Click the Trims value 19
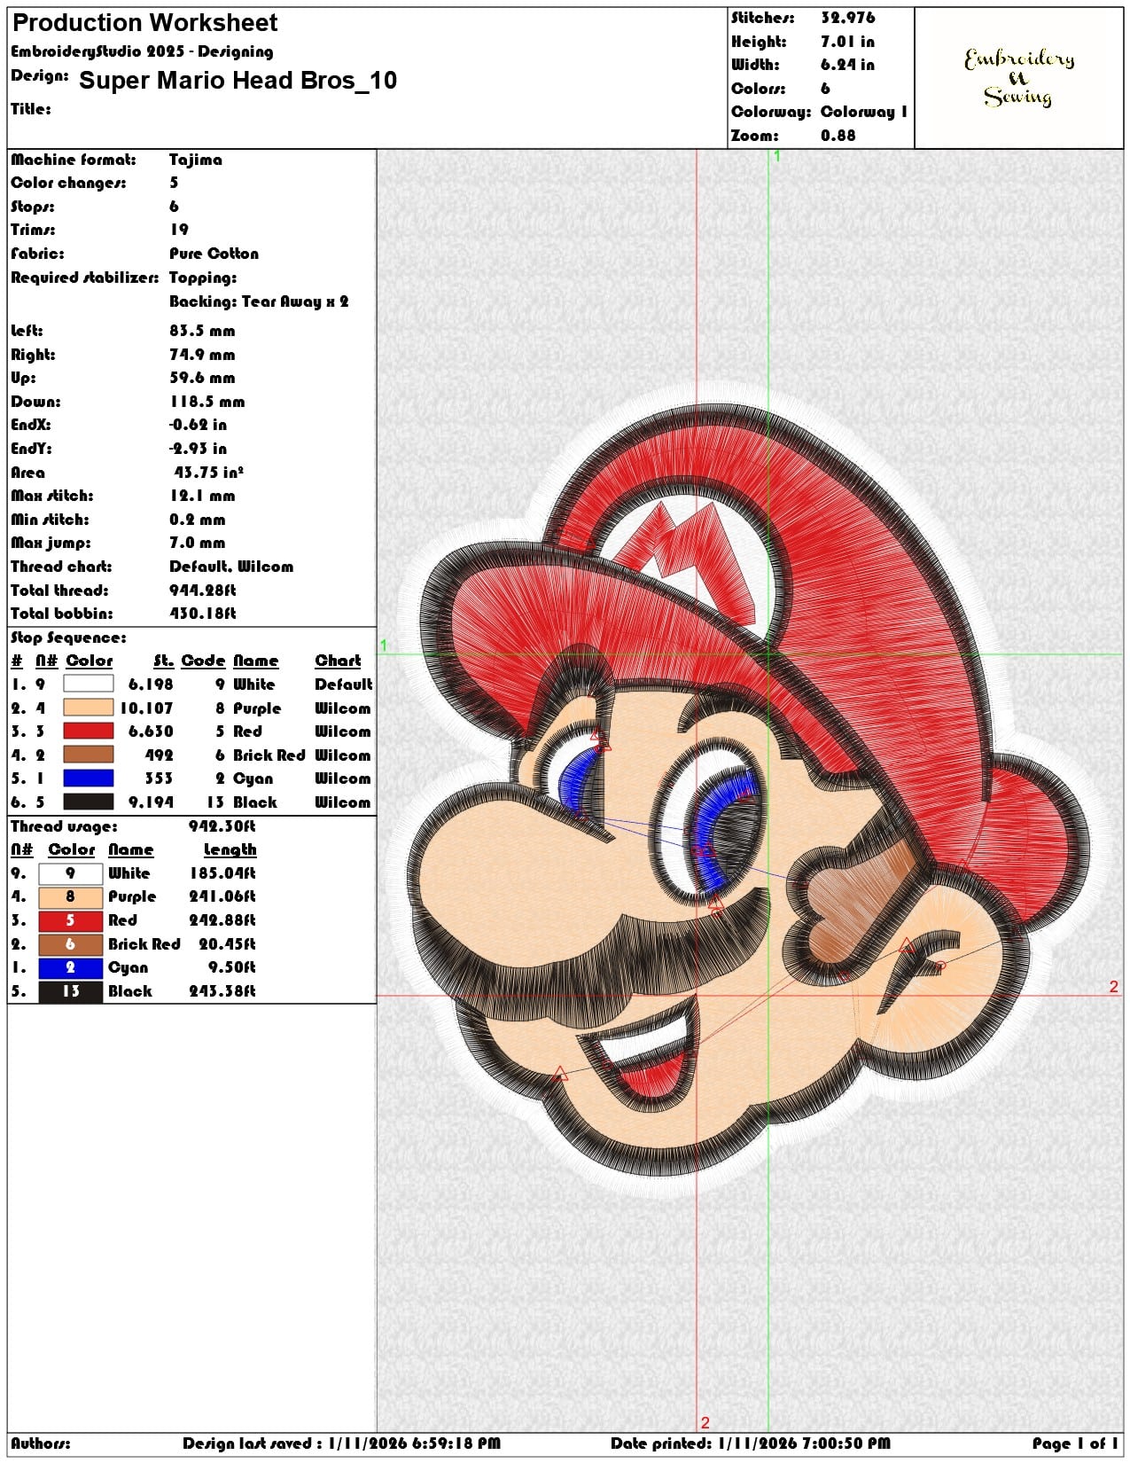Viewport: 1130px width, 1463px height. pyautogui.click(x=179, y=230)
